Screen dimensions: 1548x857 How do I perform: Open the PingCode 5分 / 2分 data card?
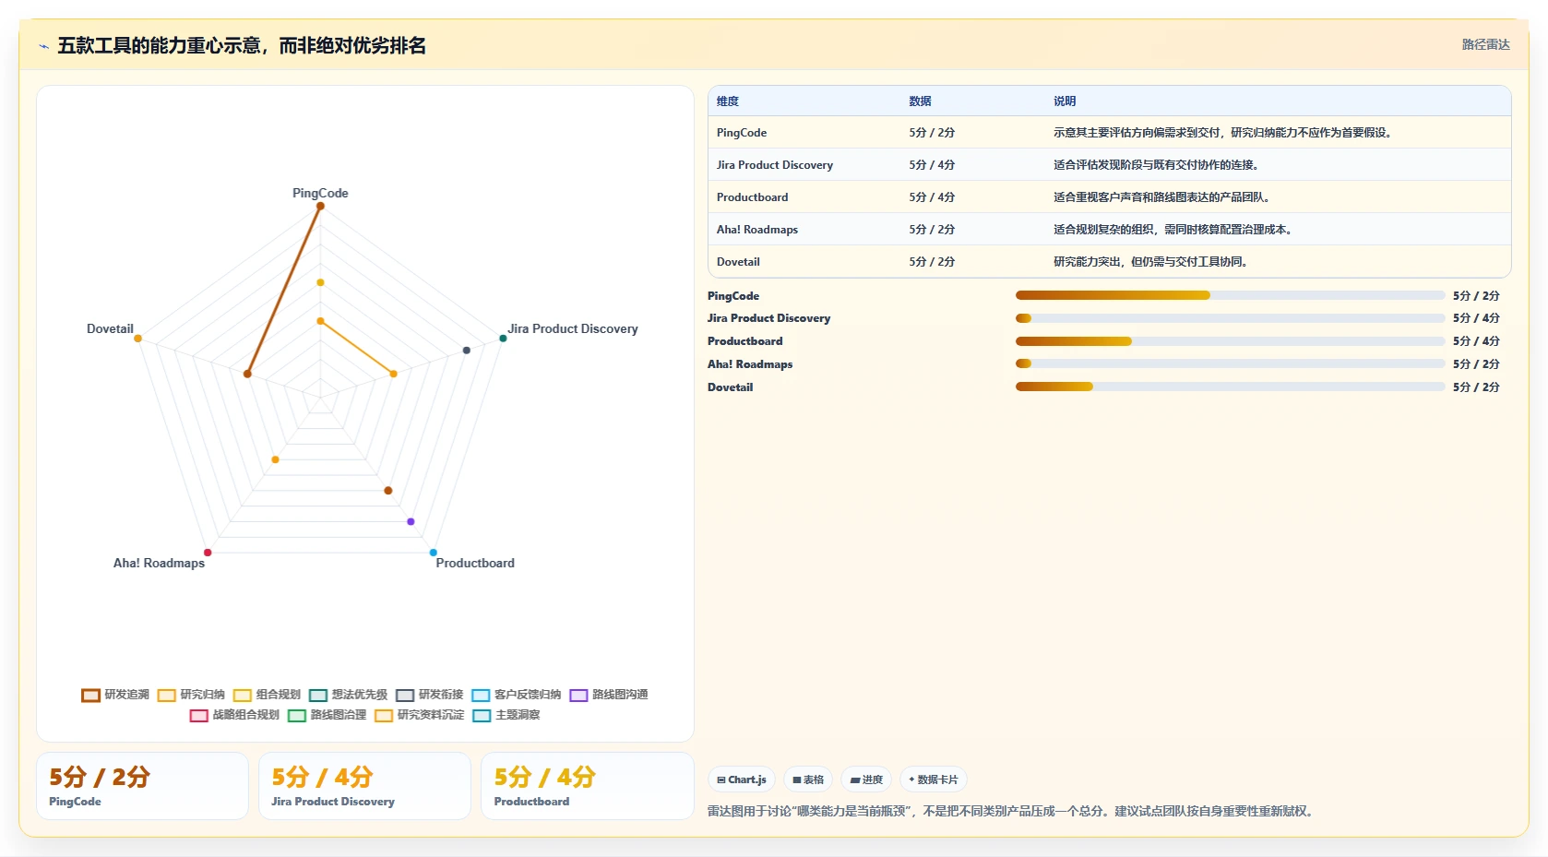pos(142,786)
